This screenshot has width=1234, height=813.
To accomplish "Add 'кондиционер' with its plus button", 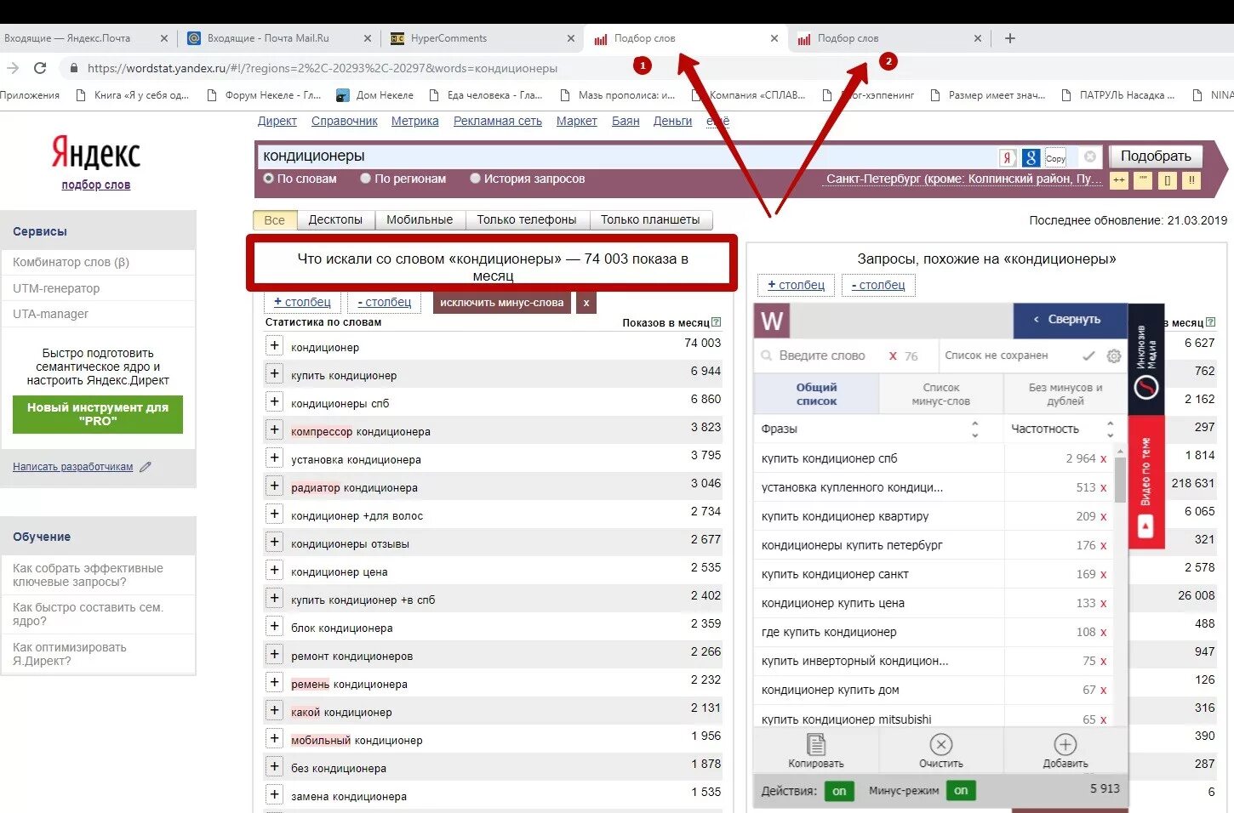I will click(x=274, y=345).
